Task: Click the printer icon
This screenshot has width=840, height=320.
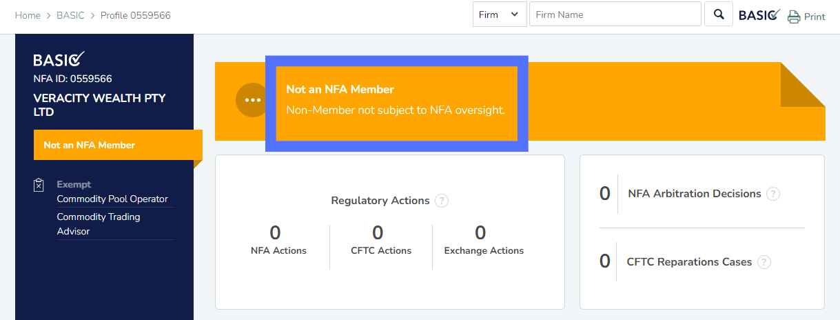Action: [794, 16]
